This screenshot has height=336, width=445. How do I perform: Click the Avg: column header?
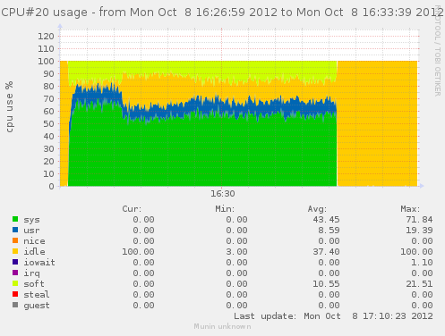point(317,209)
